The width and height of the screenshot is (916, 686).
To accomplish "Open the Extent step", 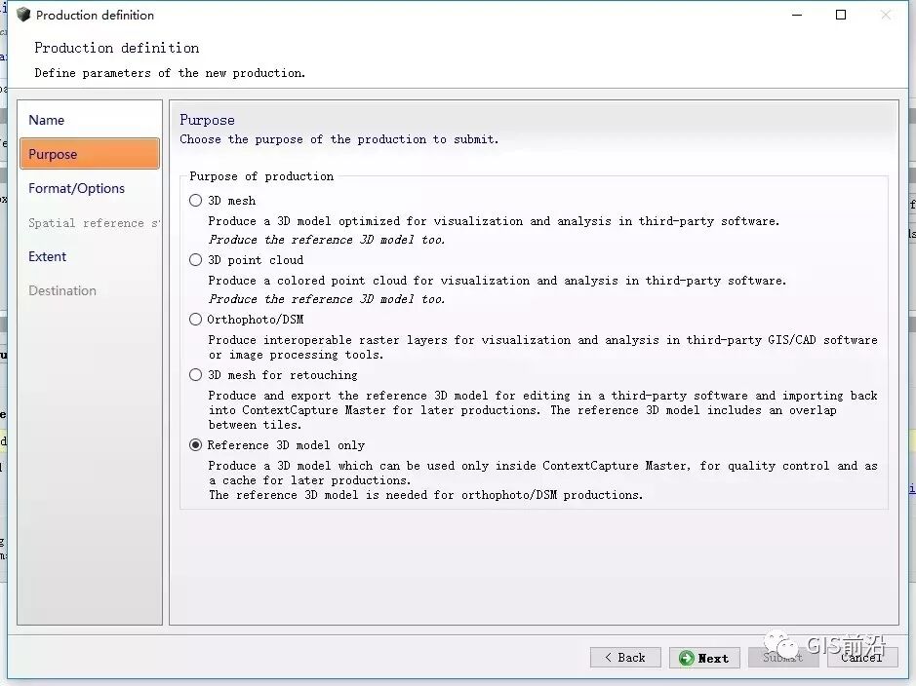I will 90,256.
